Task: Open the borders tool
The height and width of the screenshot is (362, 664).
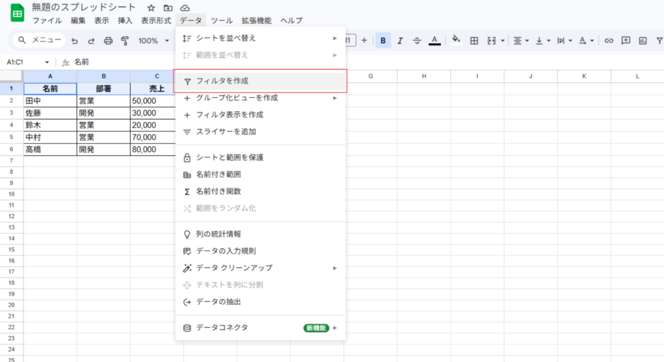Action: pos(474,41)
